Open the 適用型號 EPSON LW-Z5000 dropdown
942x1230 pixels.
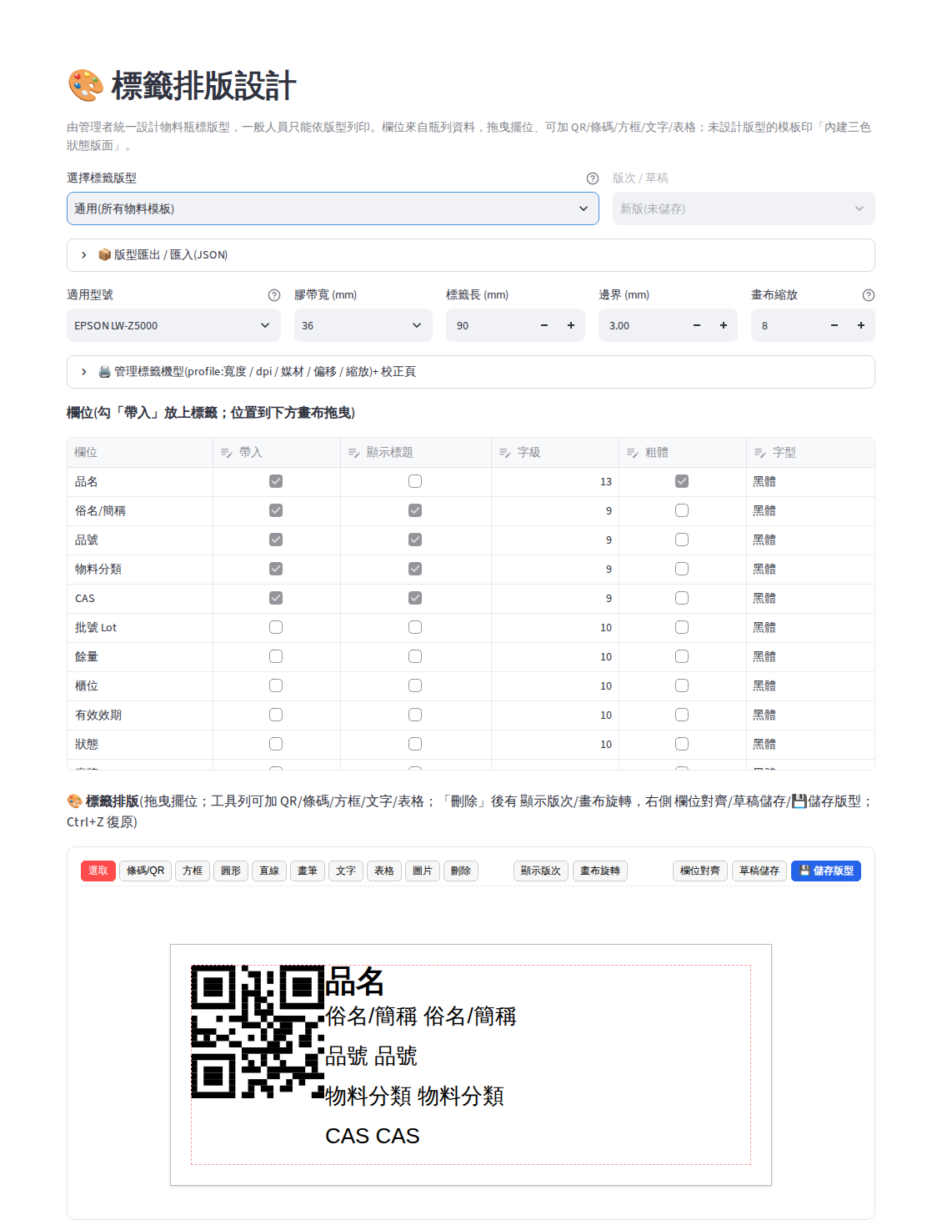pos(173,325)
